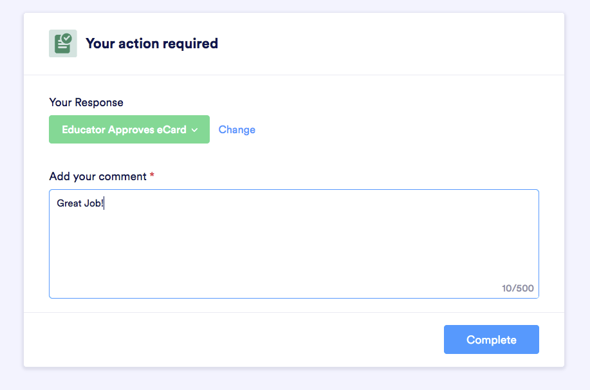This screenshot has width=590, height=390.
Task: Click the Complete button
Action: [x=491, y=340]
